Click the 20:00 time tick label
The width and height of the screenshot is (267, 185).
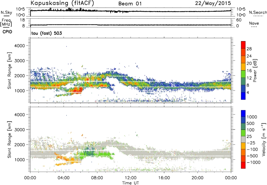pyautogui.click(x=197, y=178)
